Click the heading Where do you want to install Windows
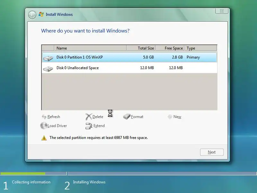 [85, 31]
